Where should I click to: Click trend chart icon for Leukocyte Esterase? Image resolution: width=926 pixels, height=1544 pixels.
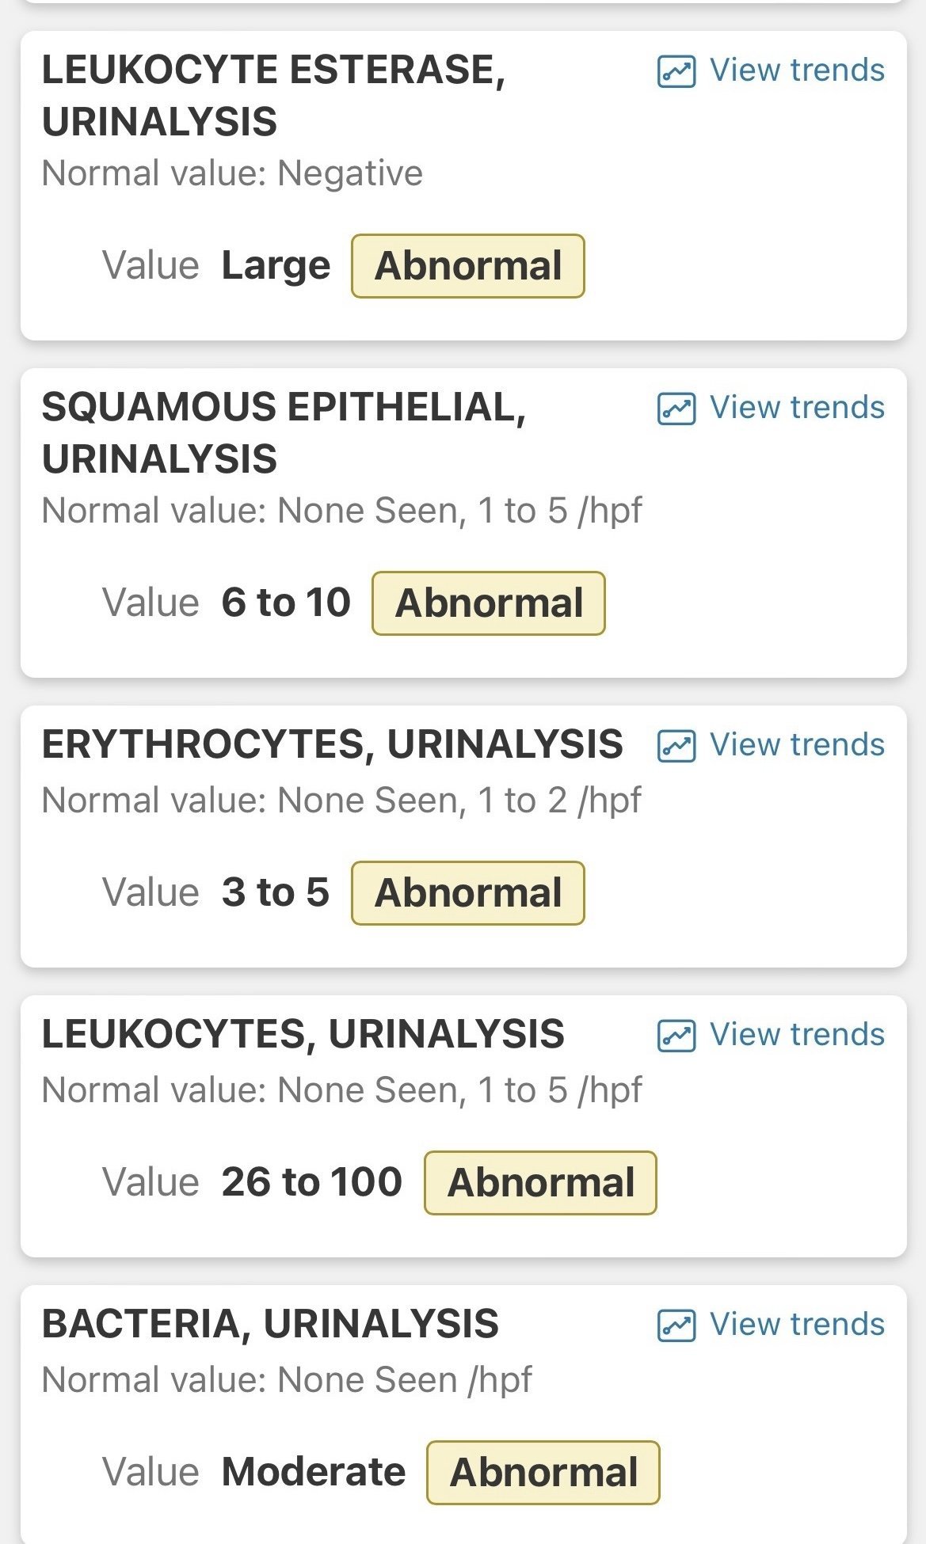coord(676,71)
